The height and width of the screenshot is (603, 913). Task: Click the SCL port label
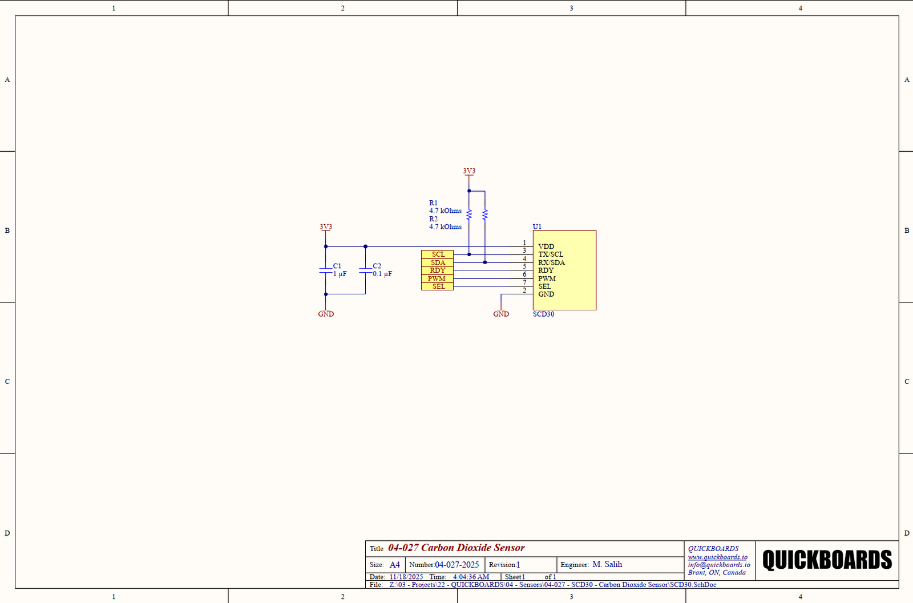click(x=437, y=254)
